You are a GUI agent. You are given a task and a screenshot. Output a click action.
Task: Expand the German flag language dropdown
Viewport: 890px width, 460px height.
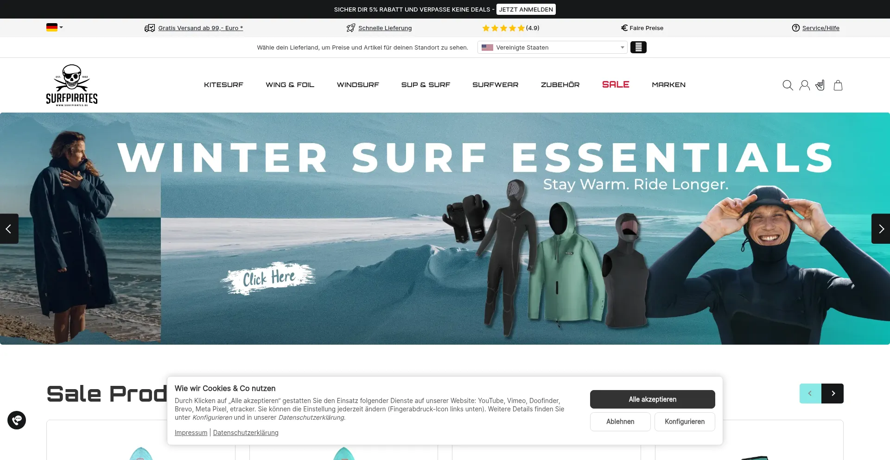tap(55, 27)
